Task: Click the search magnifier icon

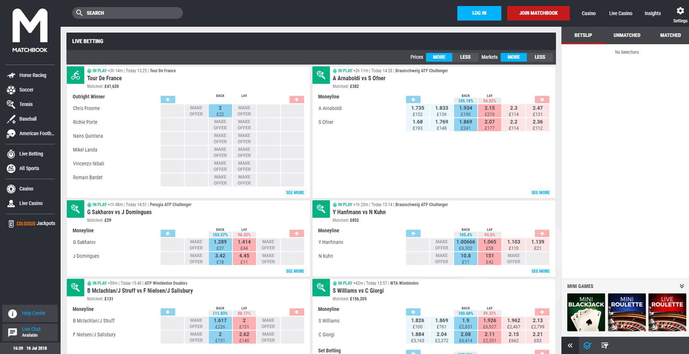Action: (80, 13)
